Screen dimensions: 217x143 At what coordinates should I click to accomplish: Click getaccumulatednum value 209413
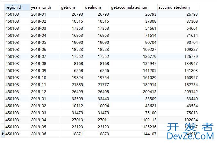point(134,92)
